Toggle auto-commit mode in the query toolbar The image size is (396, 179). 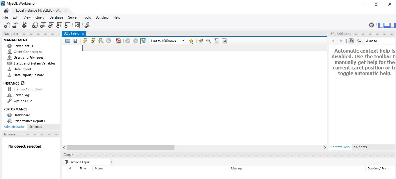coord(143,41)
